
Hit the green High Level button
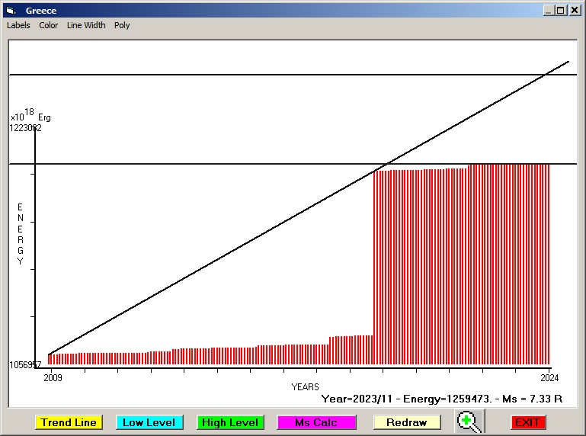point(230,422)
